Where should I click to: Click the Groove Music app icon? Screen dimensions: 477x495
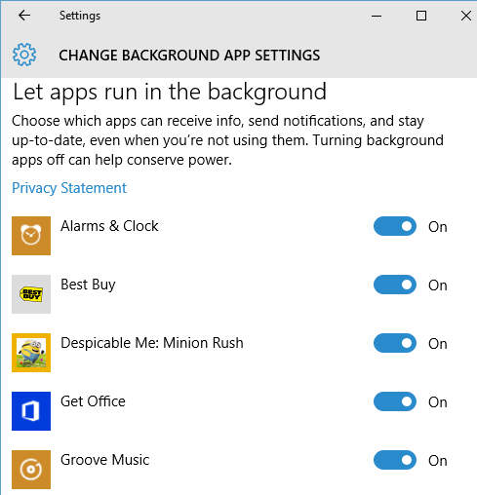31,470
